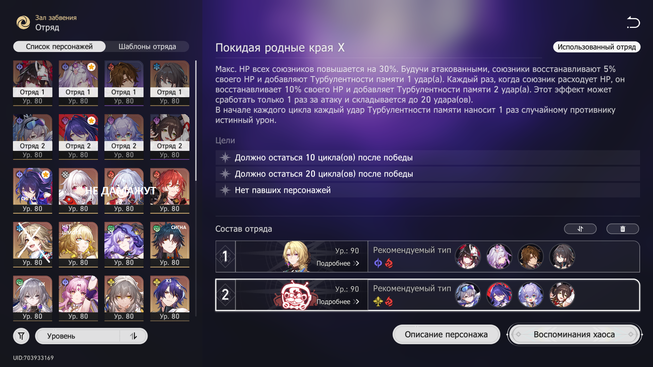Click the character list vertical scrollbar

click(196, 121)
